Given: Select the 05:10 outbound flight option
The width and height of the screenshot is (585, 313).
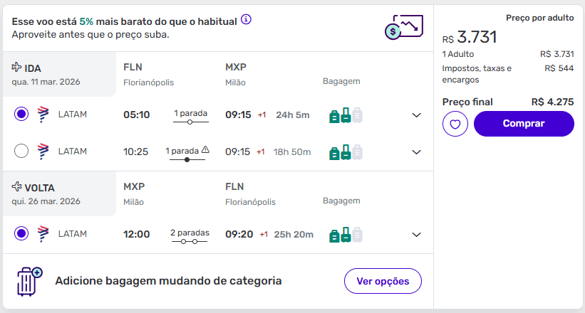Looking at the screenshot, I should coord(21,114).
